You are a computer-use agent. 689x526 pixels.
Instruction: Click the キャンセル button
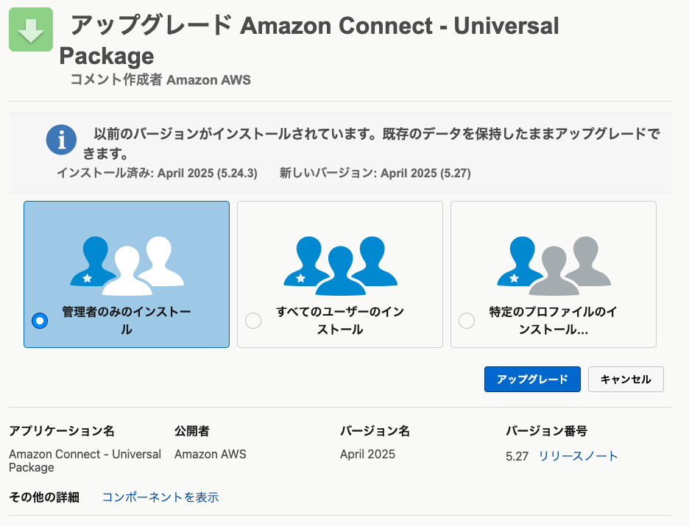click(x=626, y=380)
